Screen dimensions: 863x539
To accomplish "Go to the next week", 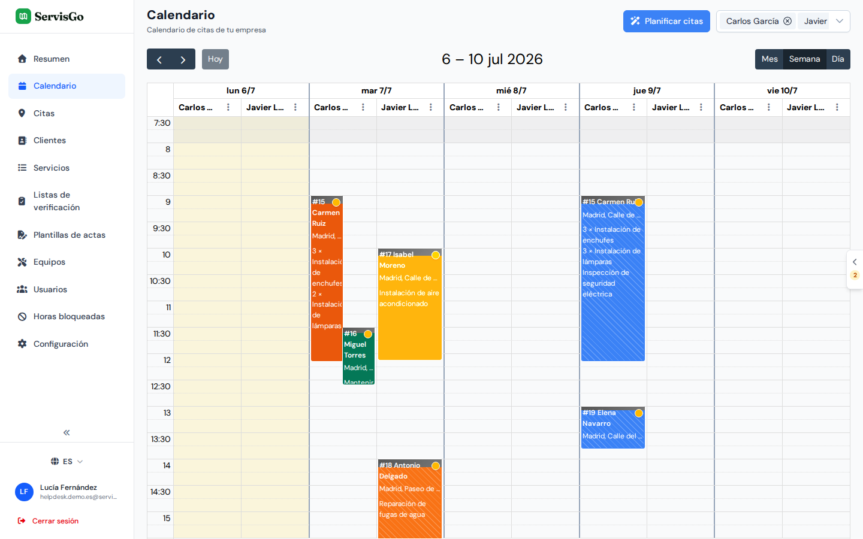I will [183, 59].
